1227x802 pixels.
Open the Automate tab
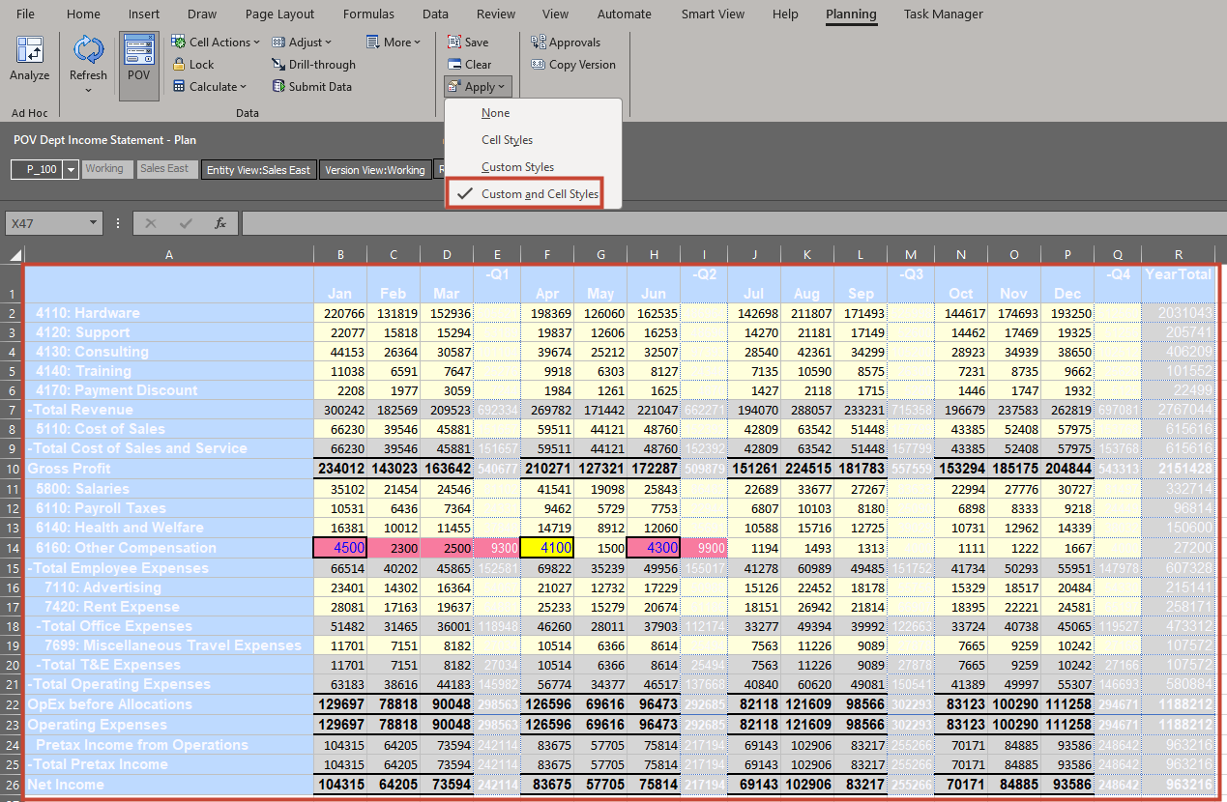(x=625, y=14)
